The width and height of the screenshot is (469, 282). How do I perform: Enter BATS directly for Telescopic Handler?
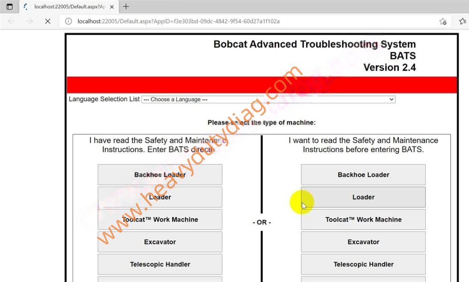tap(160, 264)
